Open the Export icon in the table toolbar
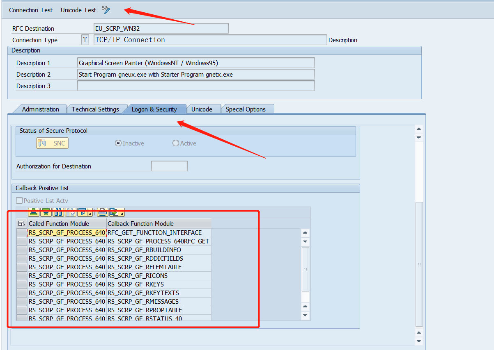Image resolution: width=494 pixels, height=350 pixels. pyautogui.click(x=115, y=212)
